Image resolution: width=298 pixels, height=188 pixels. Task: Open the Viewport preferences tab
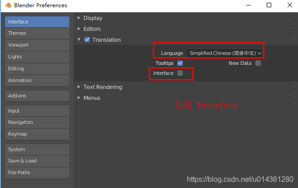(x=37, y=45)
